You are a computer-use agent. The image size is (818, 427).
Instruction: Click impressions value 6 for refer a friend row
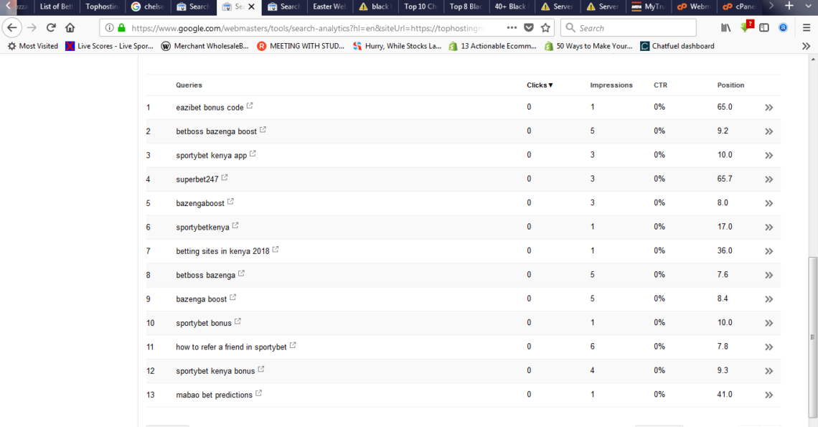point(592,346)
